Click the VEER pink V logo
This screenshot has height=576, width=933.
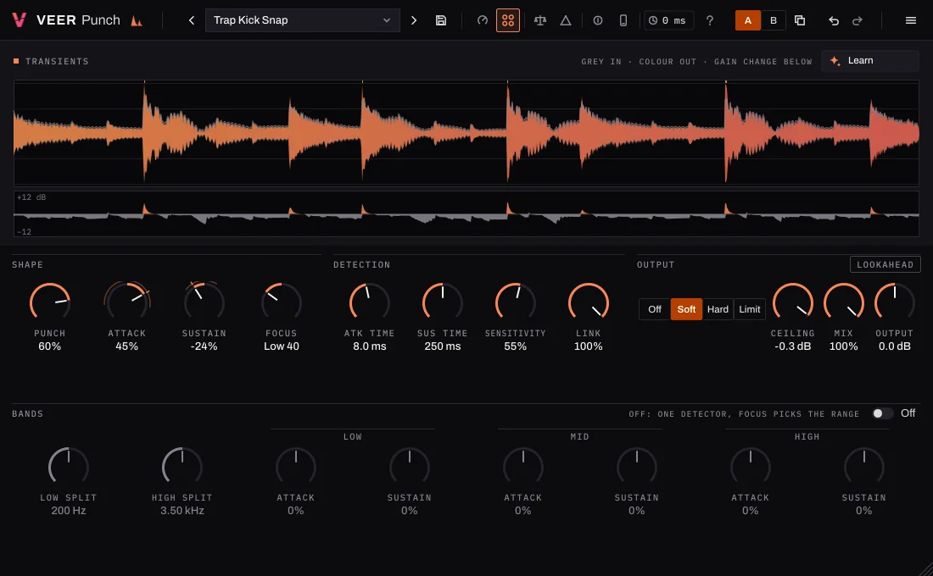19,20
